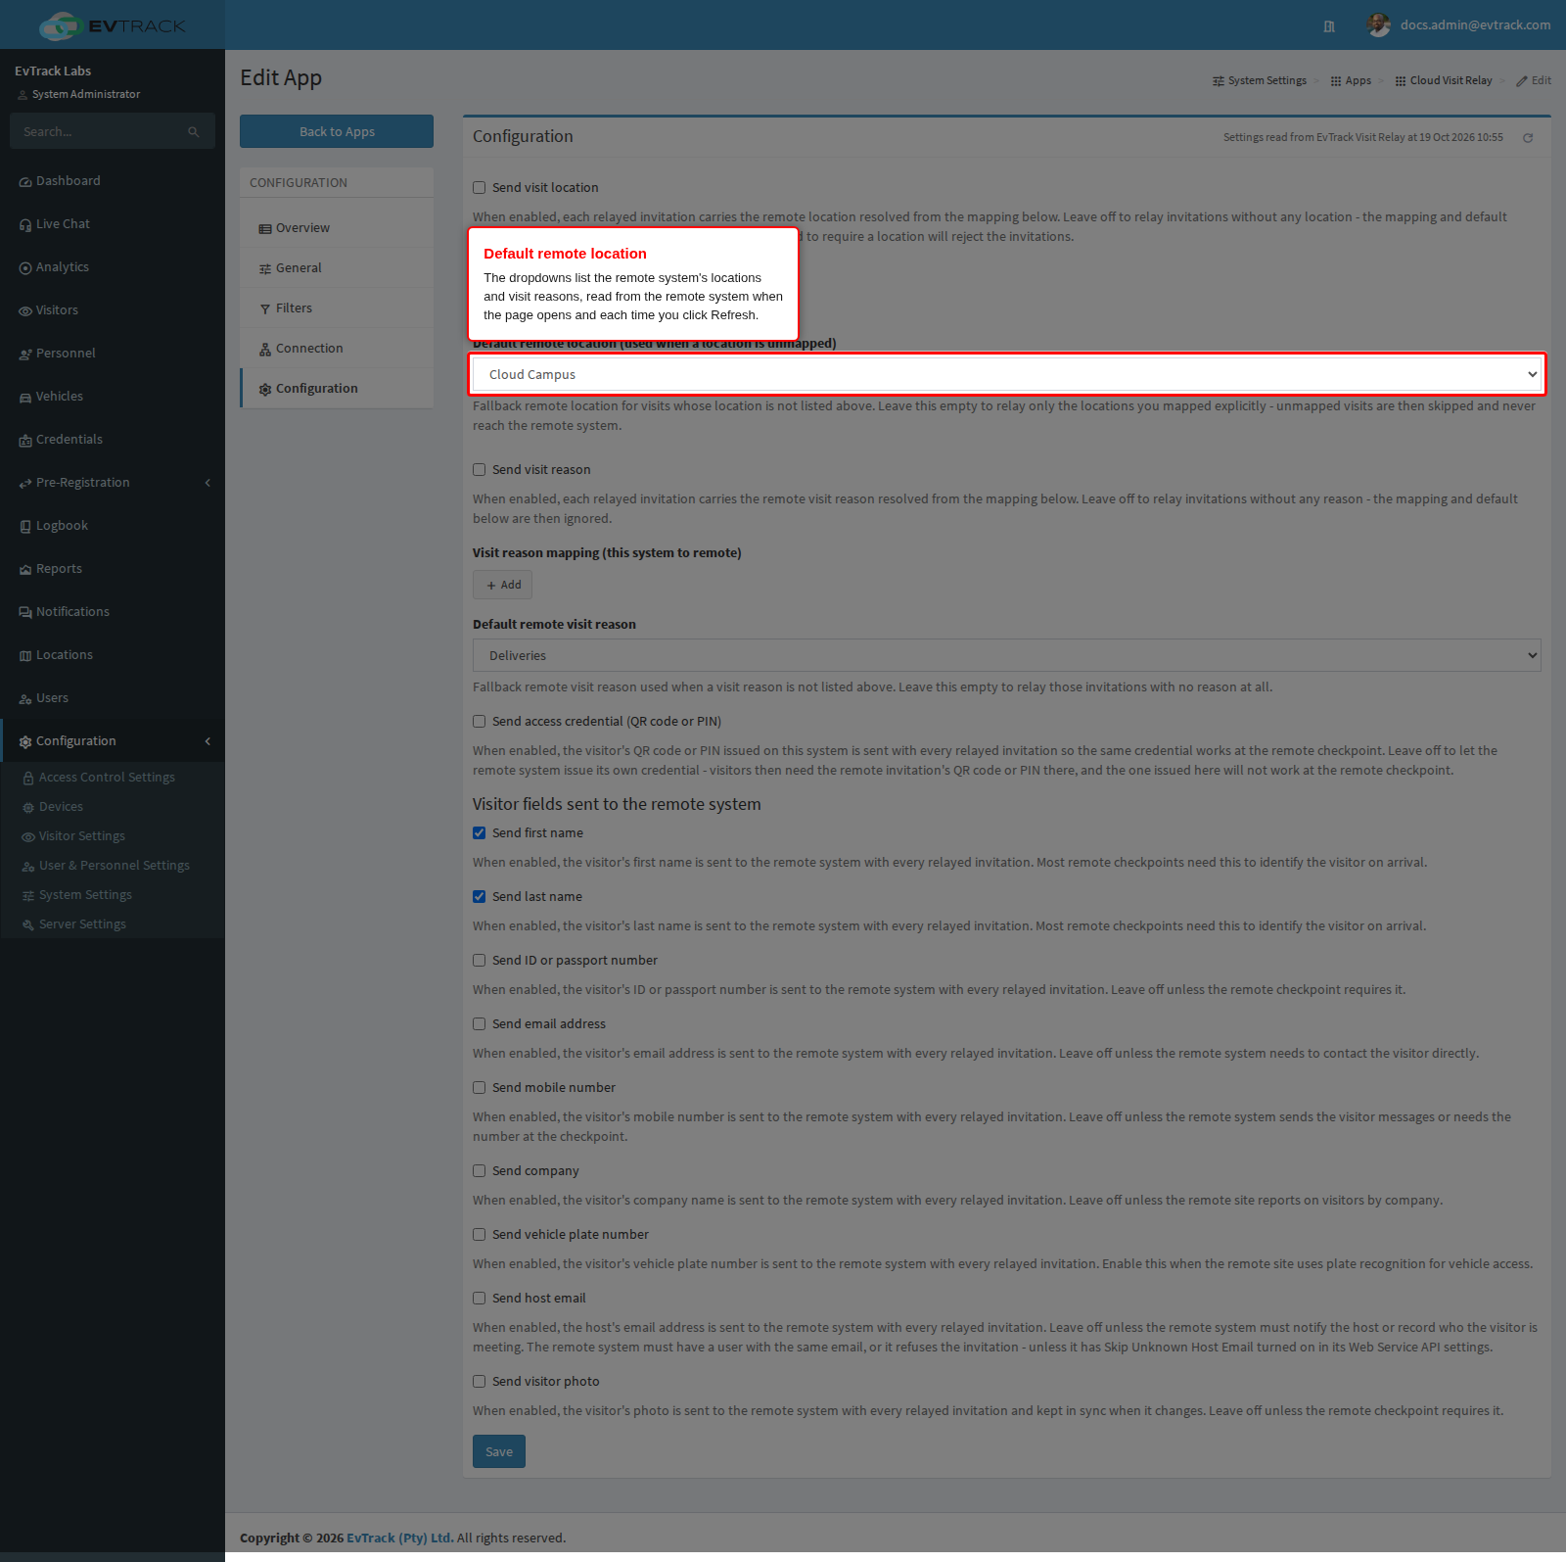Check Send vehicle plate number
This screenshot has width=1566, height=1562.
pos(480,1235)
